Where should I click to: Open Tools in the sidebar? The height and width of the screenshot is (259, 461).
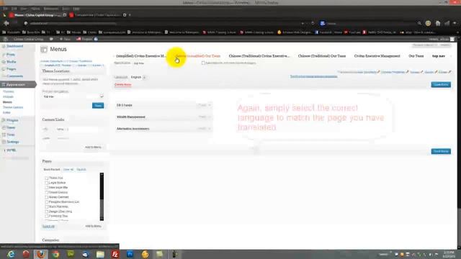[x=11, y=135]
